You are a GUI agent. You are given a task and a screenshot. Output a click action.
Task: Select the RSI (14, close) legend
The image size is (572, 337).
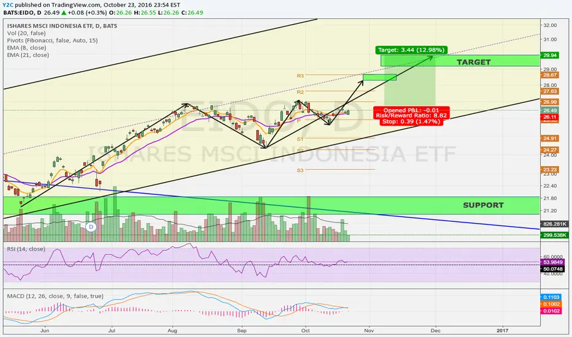(26, 249)
